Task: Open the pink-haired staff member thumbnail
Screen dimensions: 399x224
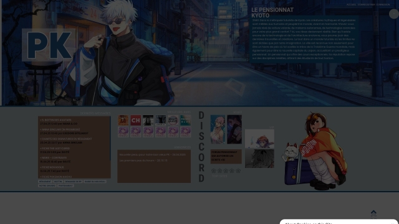Action: pos(218,129)
